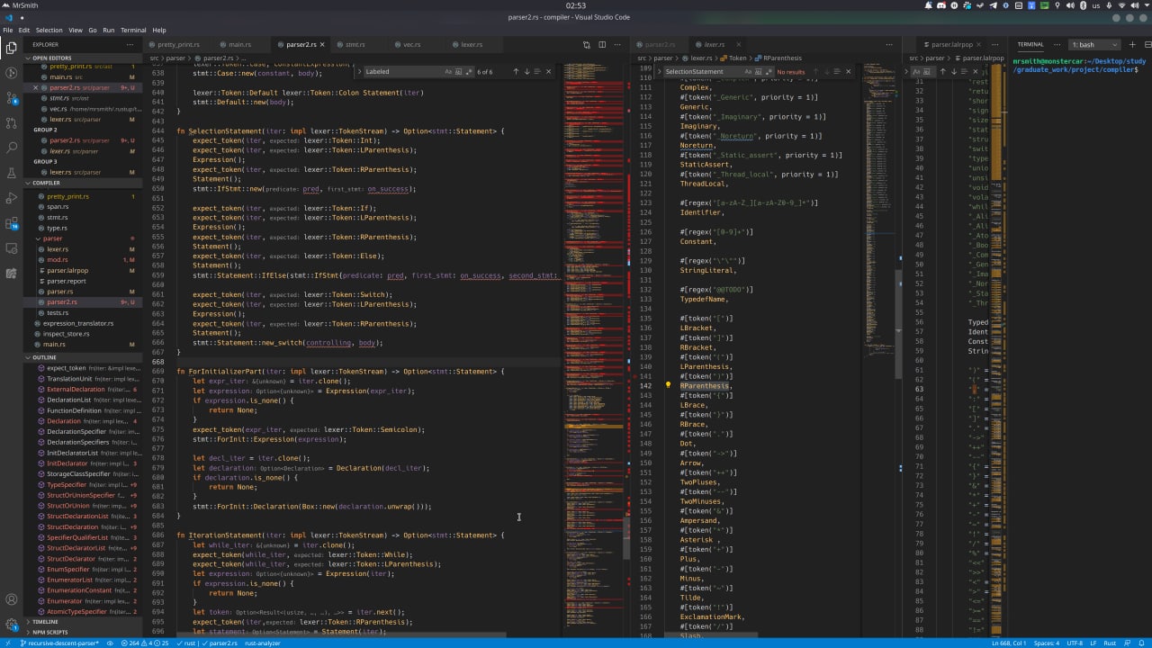Toggle Regular Expression in SelectionStatement find
This screenshot has width=1152, height=648.
769,71
